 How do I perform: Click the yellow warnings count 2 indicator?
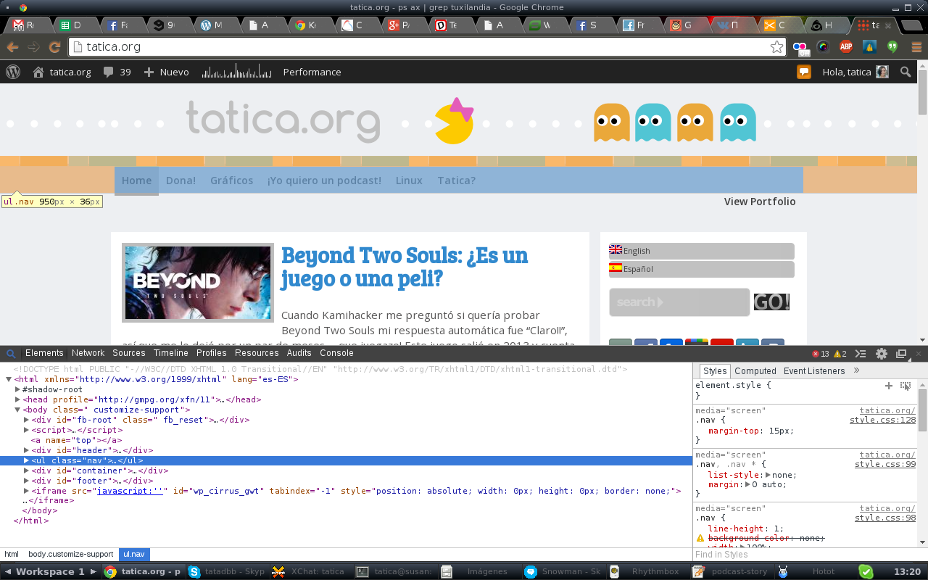coord(840,354)
